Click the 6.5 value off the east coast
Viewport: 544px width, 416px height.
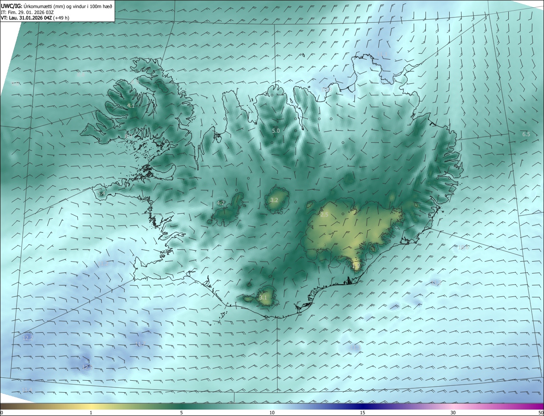[x=526, y=134]
